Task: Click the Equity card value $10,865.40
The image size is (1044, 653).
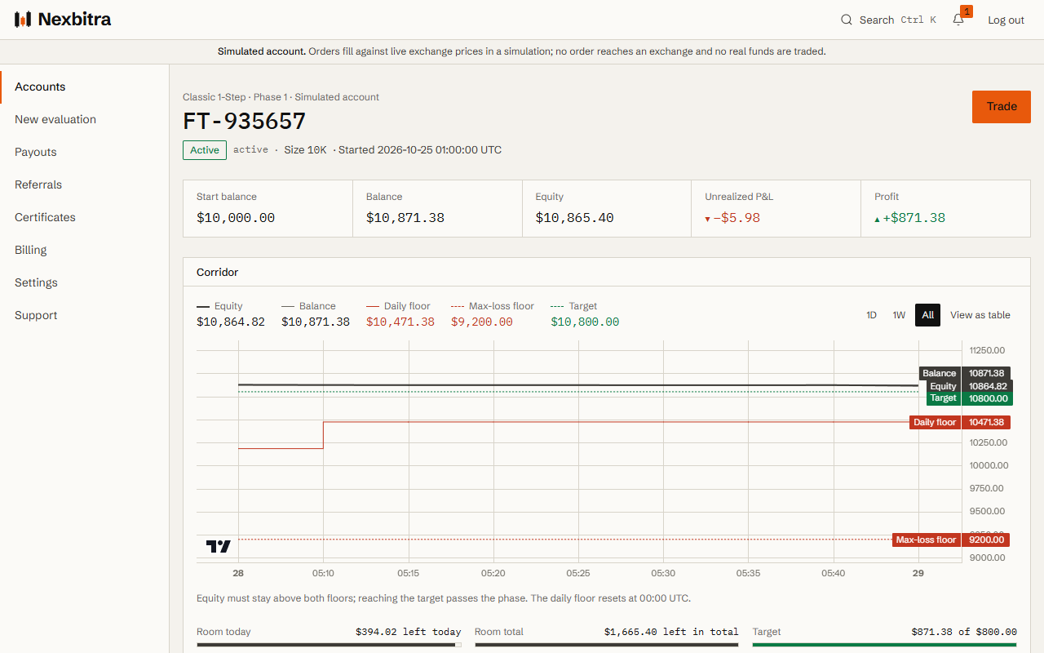Action: coord(575,218)
